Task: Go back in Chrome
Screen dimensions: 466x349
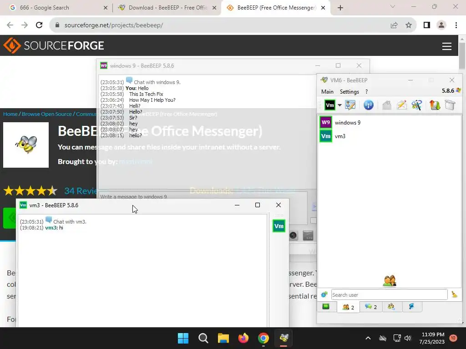Action: click(10, 25)
